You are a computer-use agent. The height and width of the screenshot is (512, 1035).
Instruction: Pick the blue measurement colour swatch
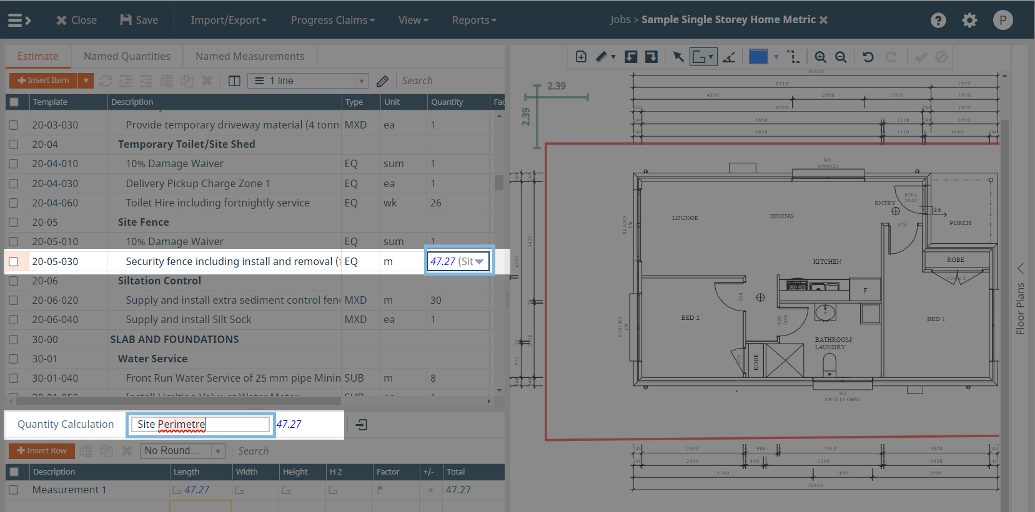click(x=758, y=57)
